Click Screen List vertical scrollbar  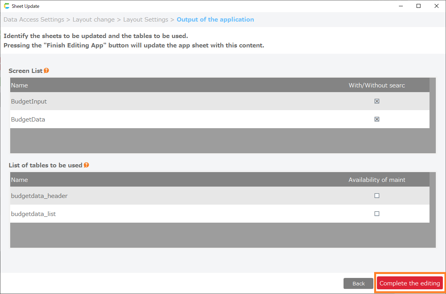click(433, 115)
